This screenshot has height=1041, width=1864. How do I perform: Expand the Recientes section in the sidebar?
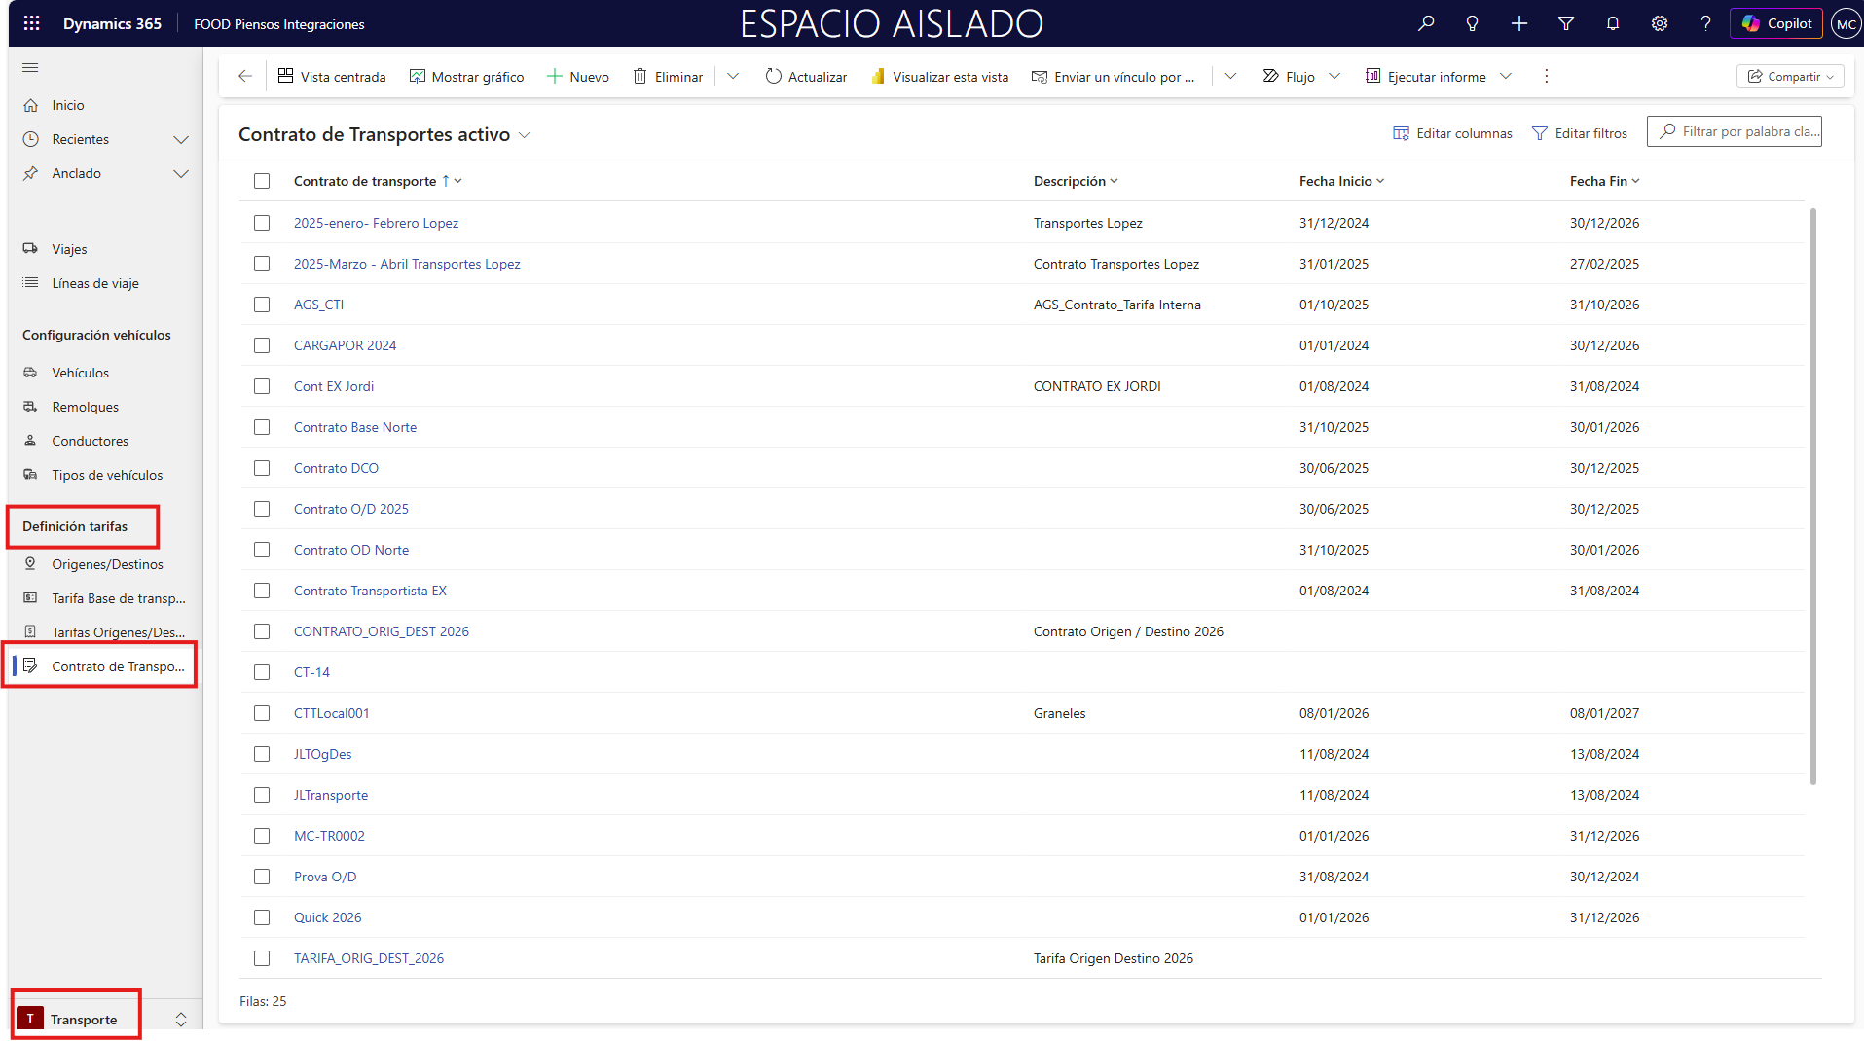(x=180, y=139)
